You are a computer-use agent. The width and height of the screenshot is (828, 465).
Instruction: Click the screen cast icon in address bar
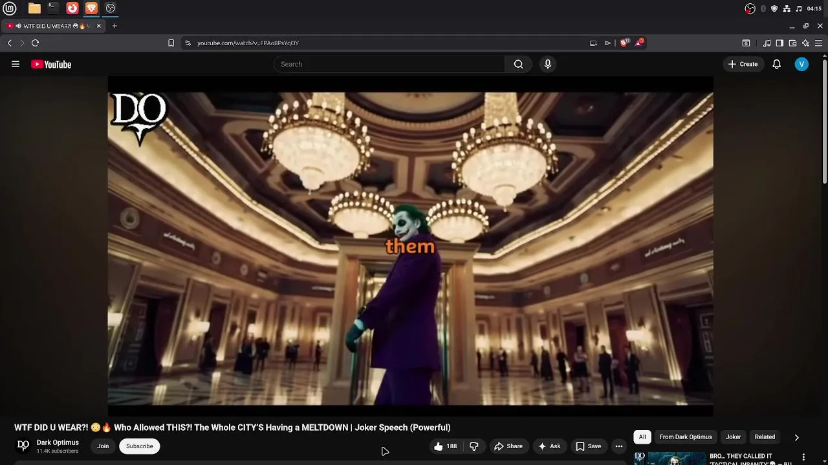click(x=593, y=43)
